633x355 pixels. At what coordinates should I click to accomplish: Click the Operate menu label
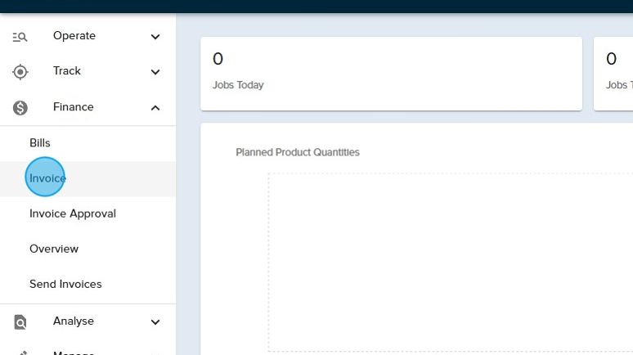point(74,36)
